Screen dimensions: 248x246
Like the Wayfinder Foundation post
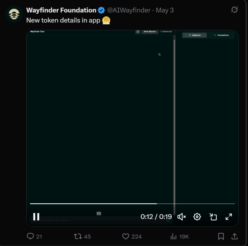126,236
